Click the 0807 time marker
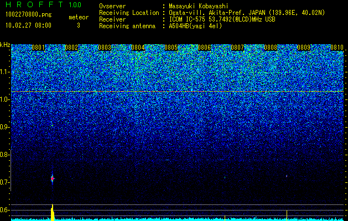348x221 pixels. 237,48
